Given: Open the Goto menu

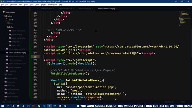Looking at the screenshot, I should coord(31,5).
